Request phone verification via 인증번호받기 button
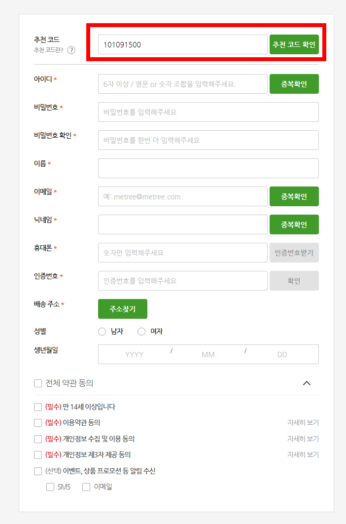 (x=294, y=253)
